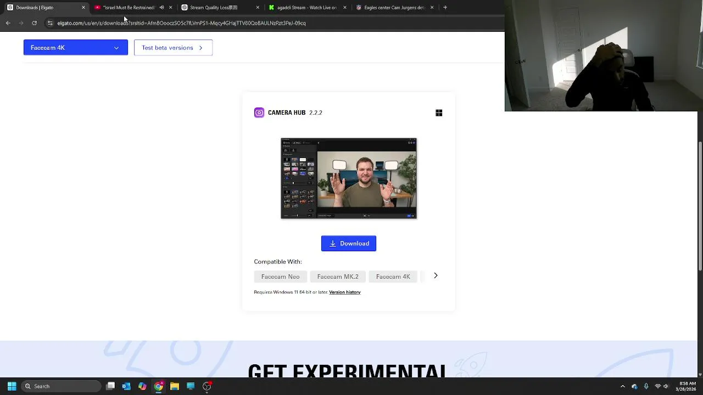The width and height of the screenshot is (703, 395).
Task: Open the Version history link
Action: (x=345, y=292)
